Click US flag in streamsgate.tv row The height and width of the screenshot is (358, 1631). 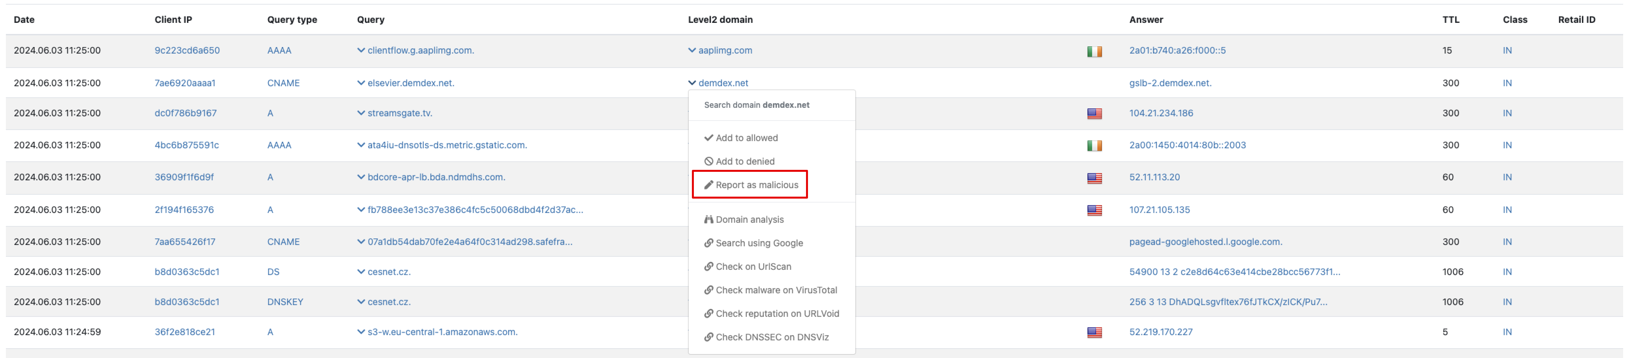tap(1094, 114)
